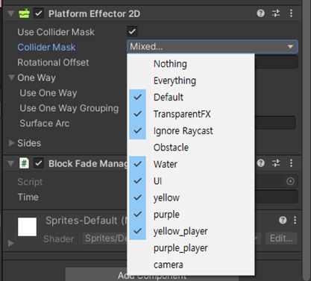311x281 pixels.
Task: Check the Obstacle layer
Action: coord(191,148)
